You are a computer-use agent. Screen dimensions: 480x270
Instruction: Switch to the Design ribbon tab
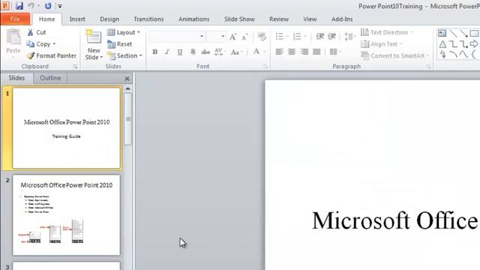[x=109, y=19]
